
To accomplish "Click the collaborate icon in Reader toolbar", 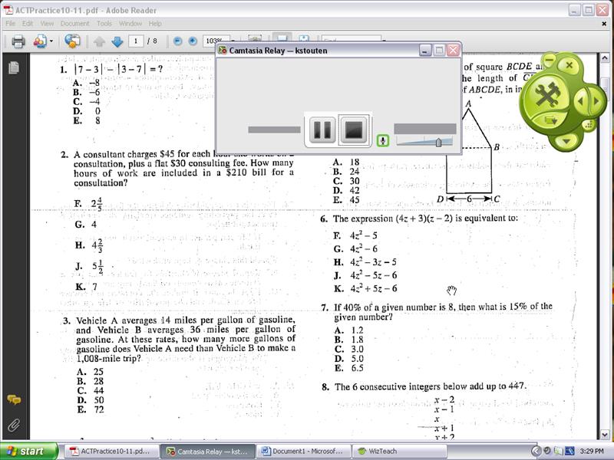I will click(x=40, y=41).
